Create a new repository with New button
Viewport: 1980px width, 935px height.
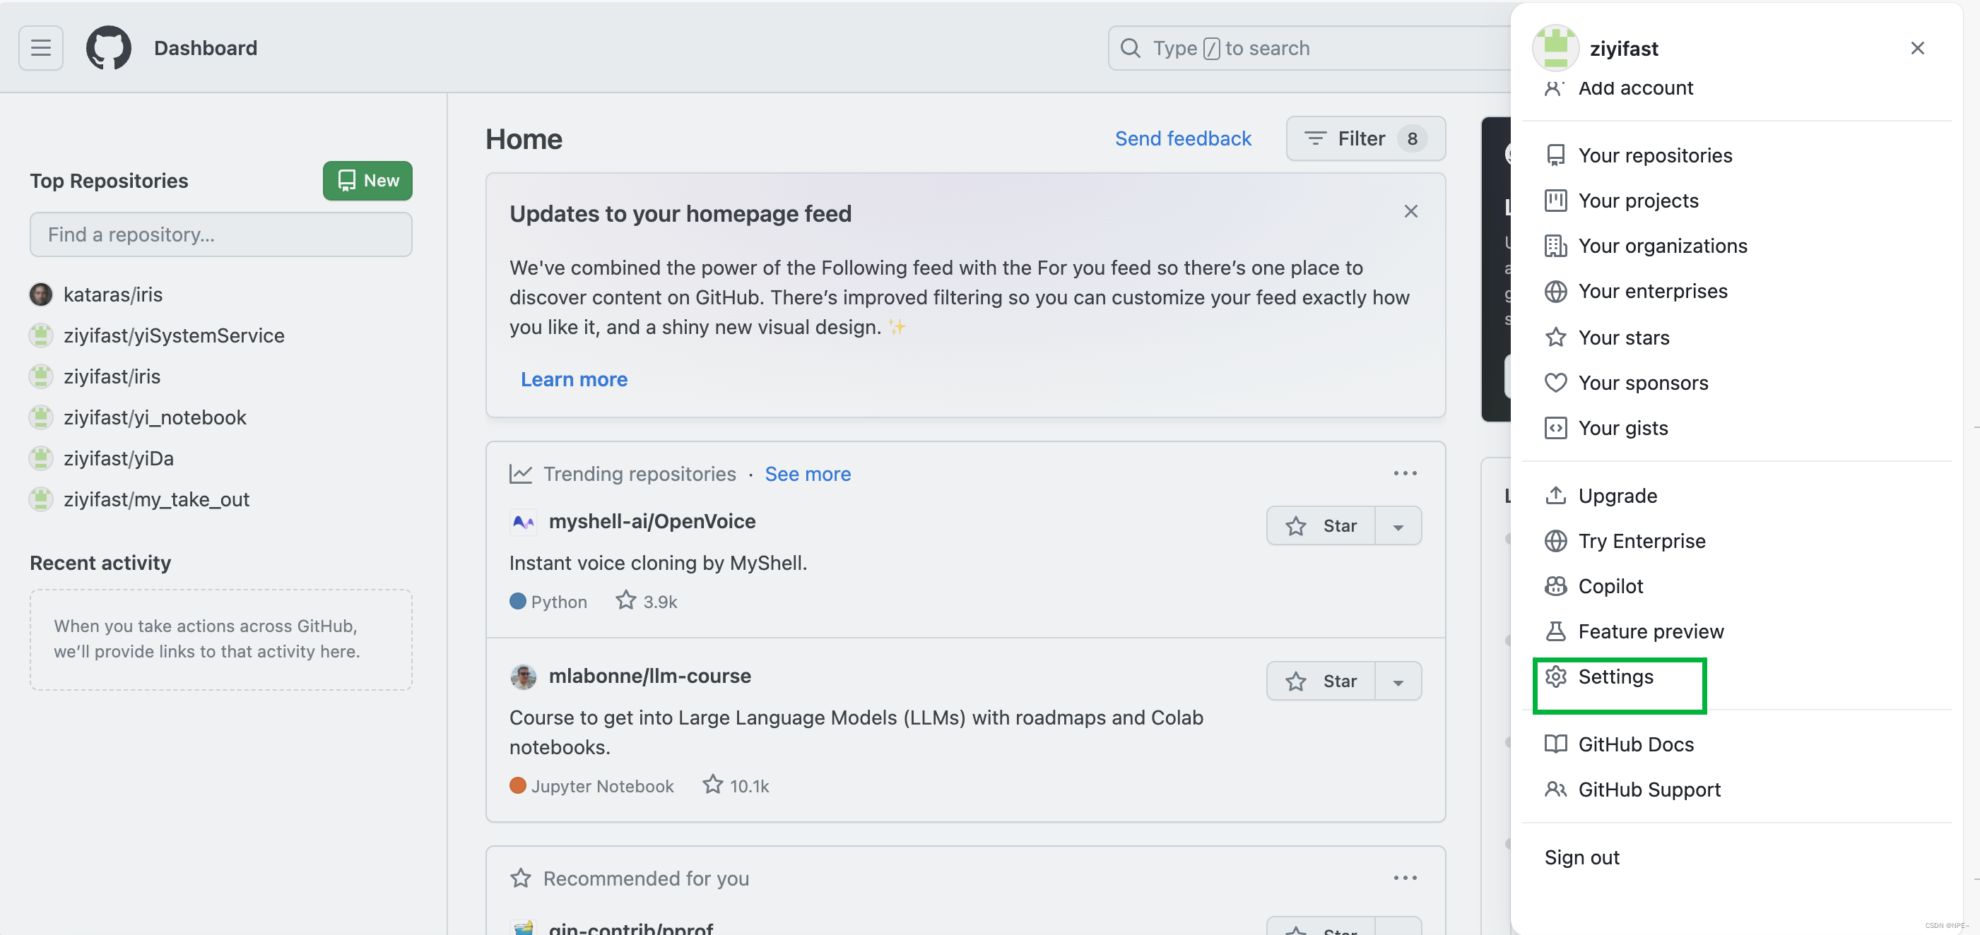367,181
